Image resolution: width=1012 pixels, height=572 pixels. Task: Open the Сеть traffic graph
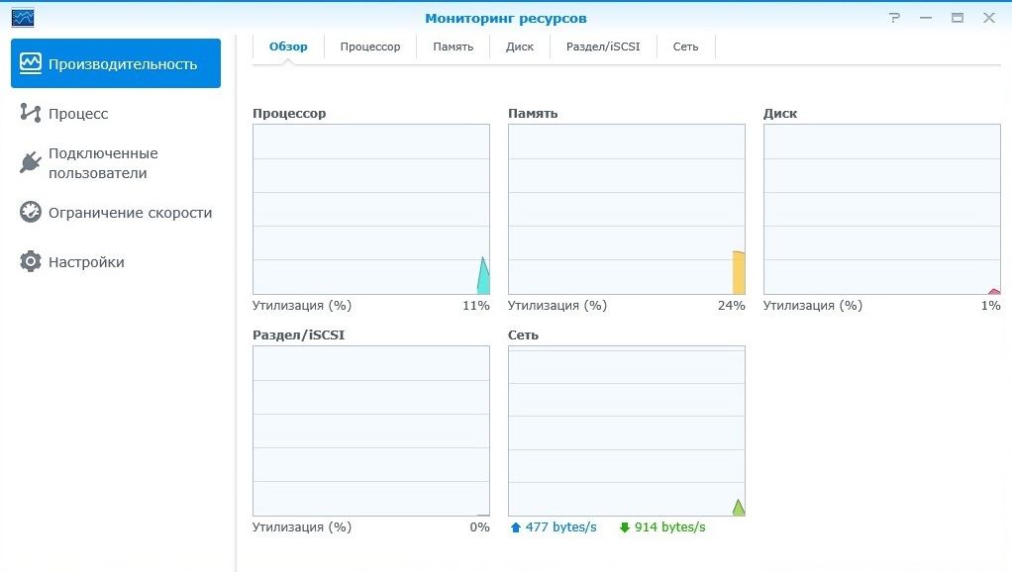626,430
